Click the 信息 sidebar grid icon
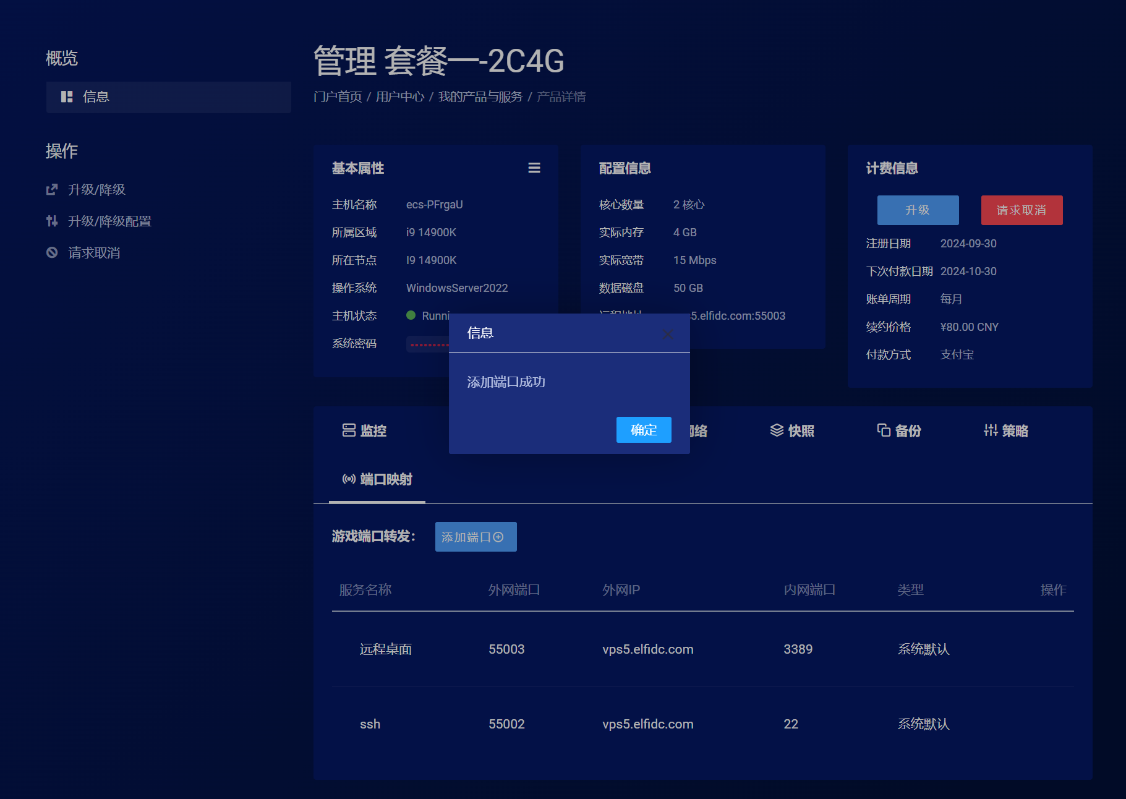The height and width of the screenshot is (799, 1126). tap(67, 97)
